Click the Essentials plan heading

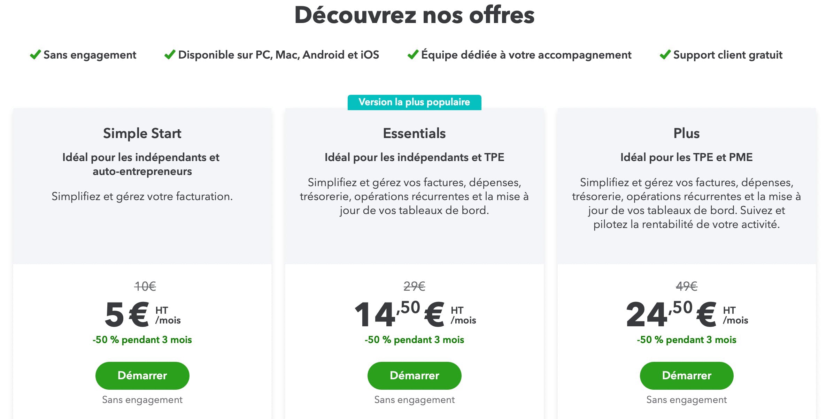click(x=414, y=134)
